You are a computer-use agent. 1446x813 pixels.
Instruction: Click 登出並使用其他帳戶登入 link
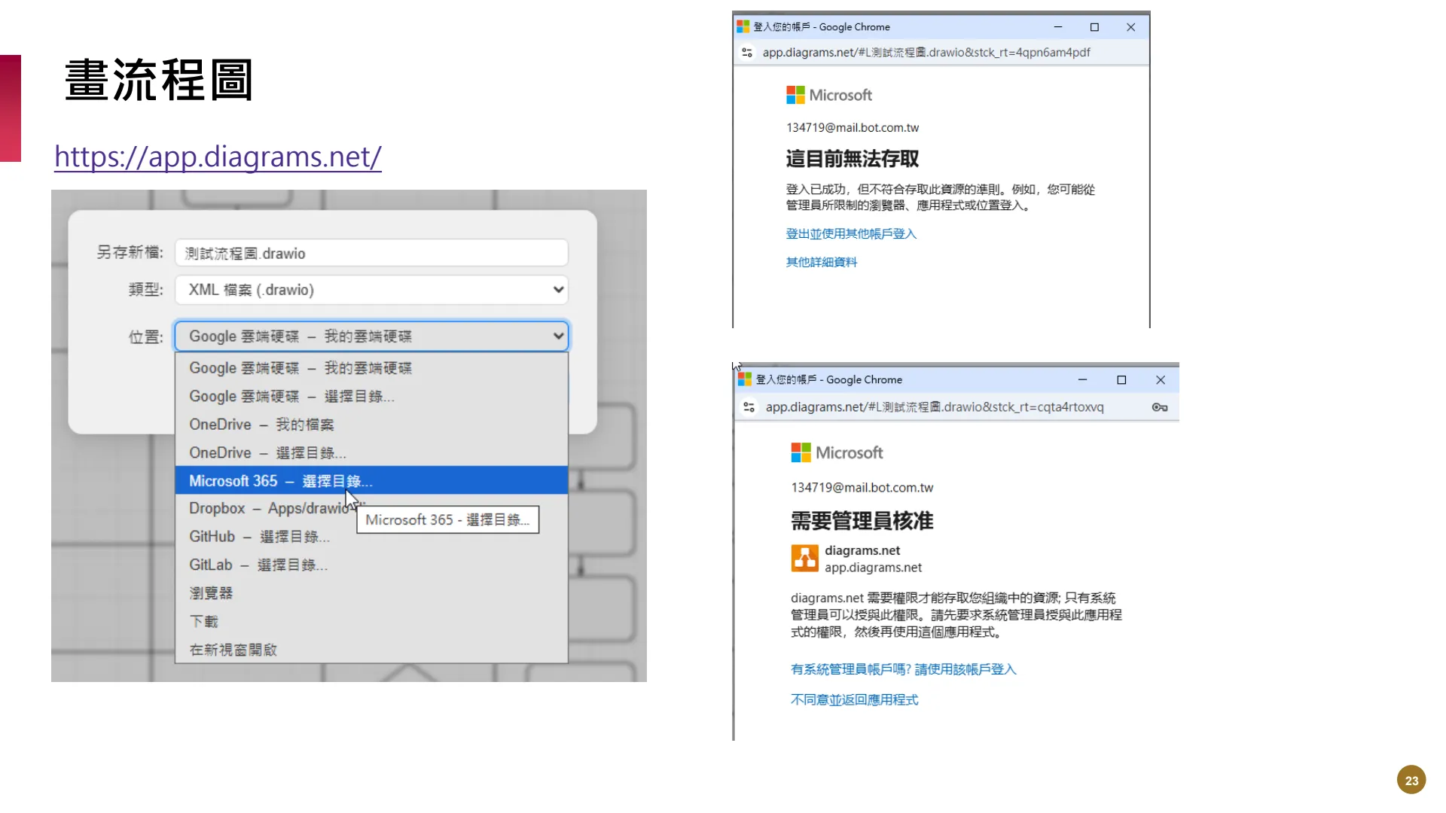[x=851, y=234]
